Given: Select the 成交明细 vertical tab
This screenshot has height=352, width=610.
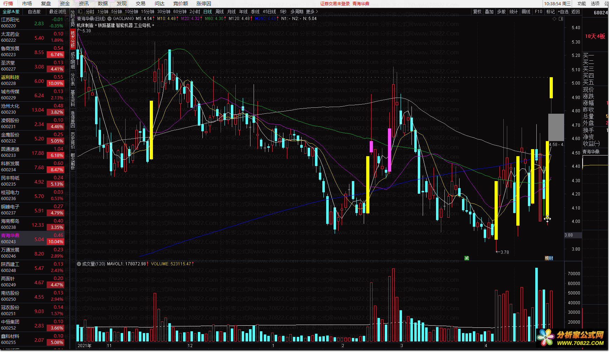Looking at the screenshot, I should click(x=73, y=60).
